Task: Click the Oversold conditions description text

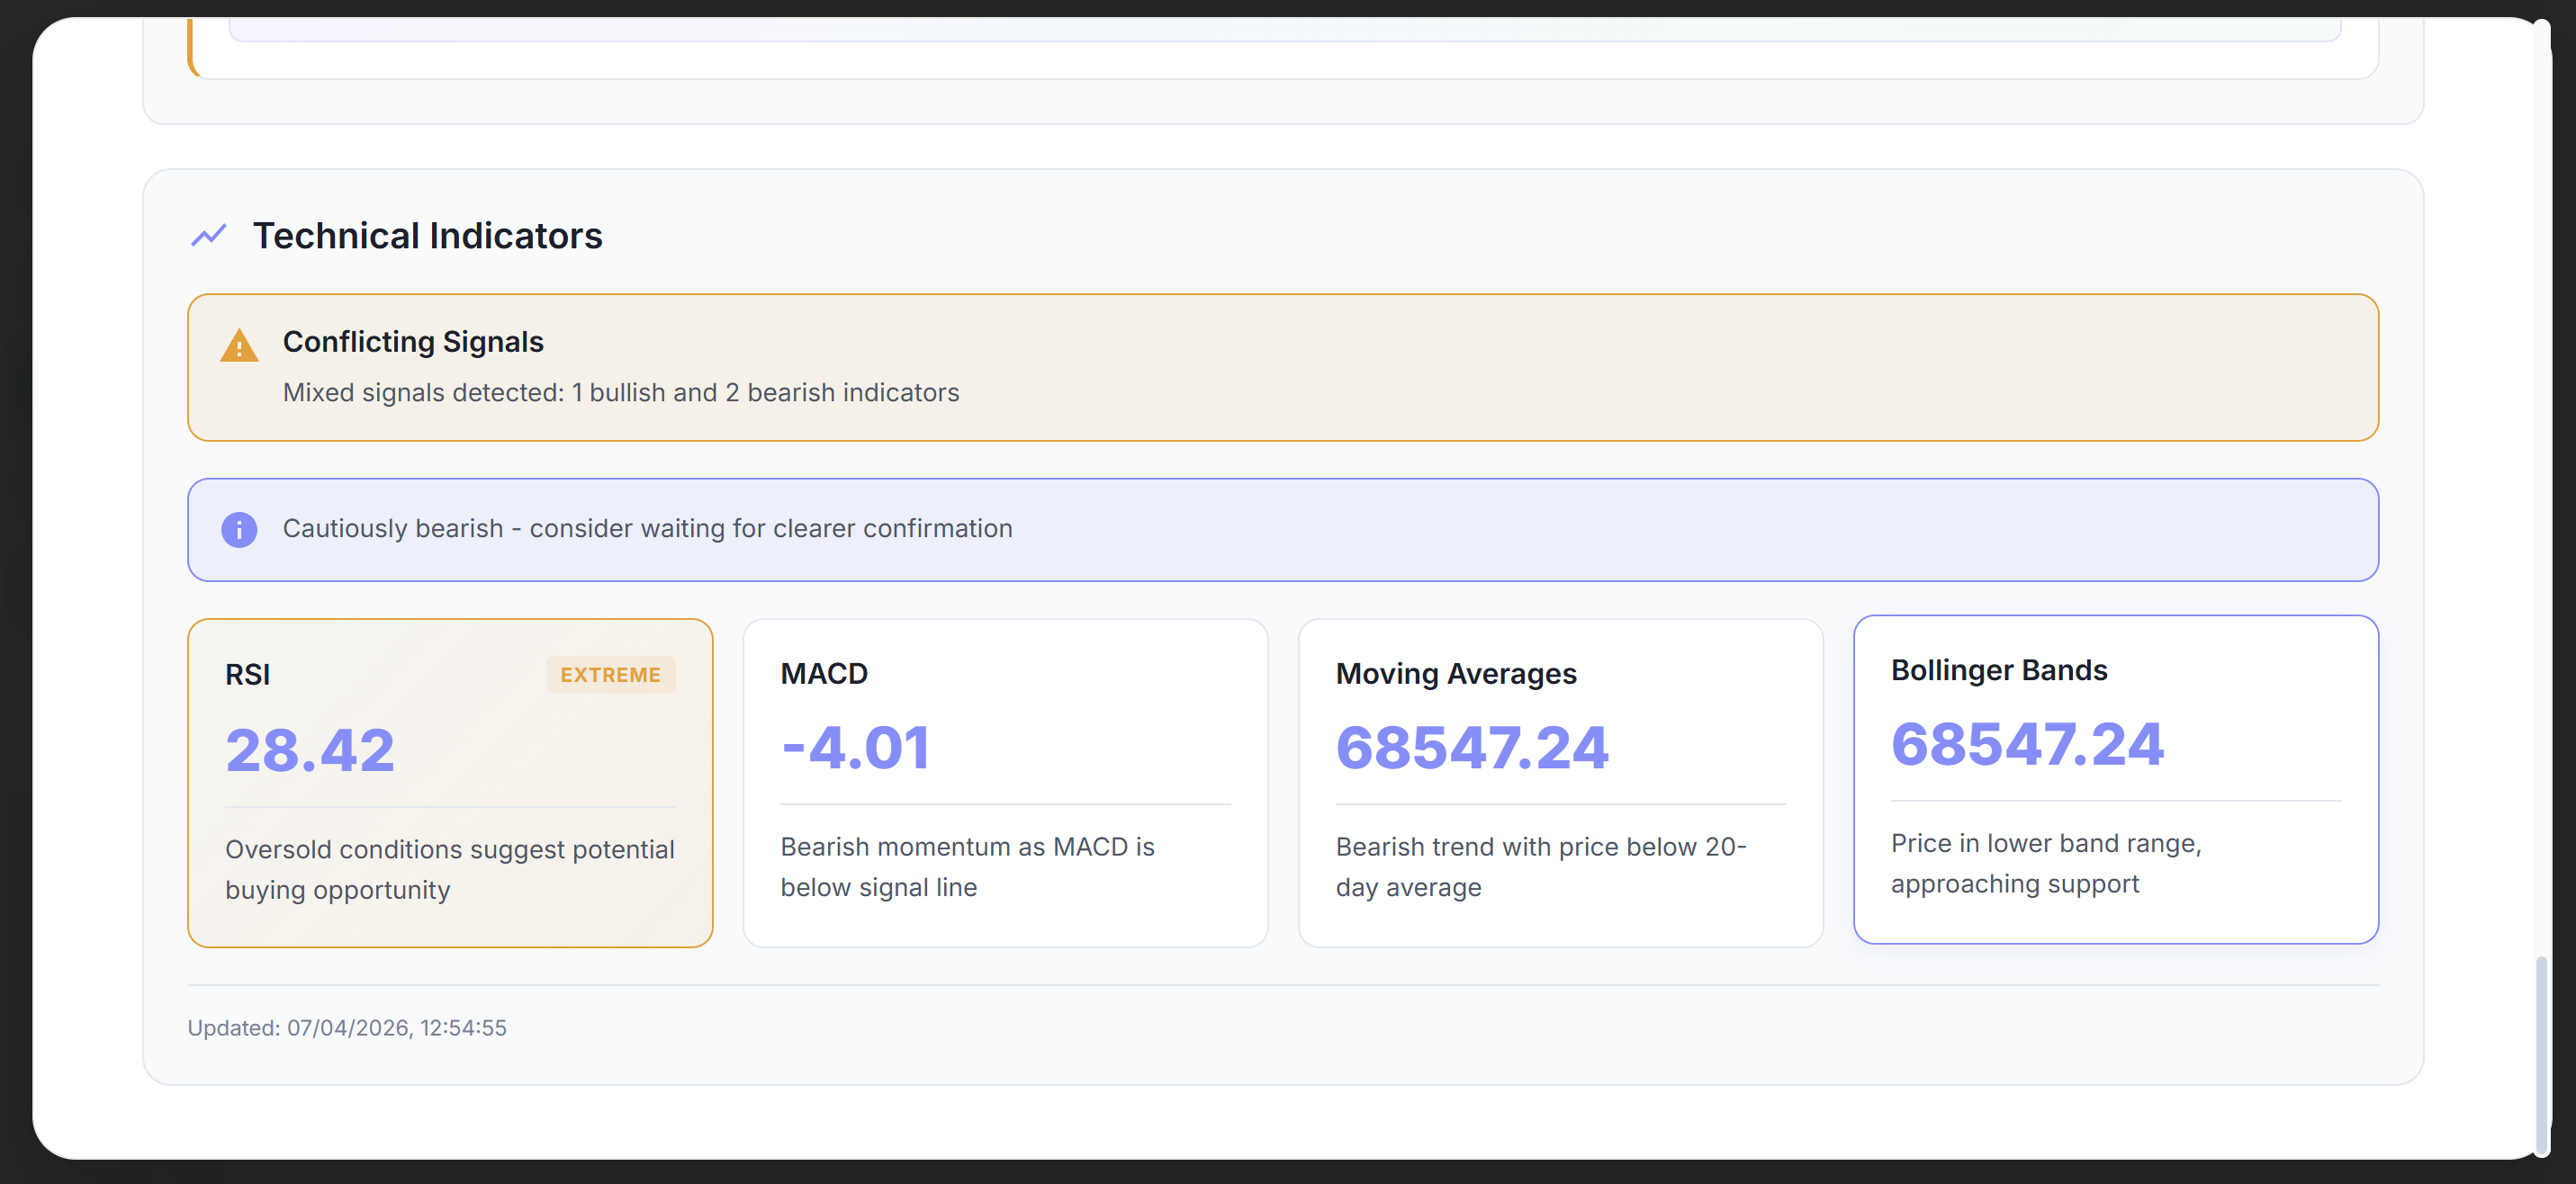Action: click(449, 869)
